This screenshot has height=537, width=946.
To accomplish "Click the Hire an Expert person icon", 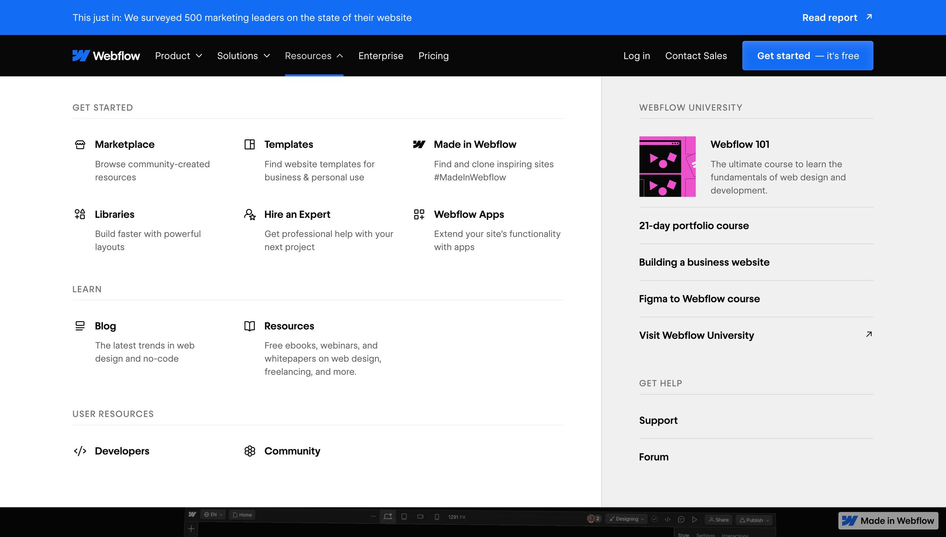I will pyautogui.click(x=250, y=214).
